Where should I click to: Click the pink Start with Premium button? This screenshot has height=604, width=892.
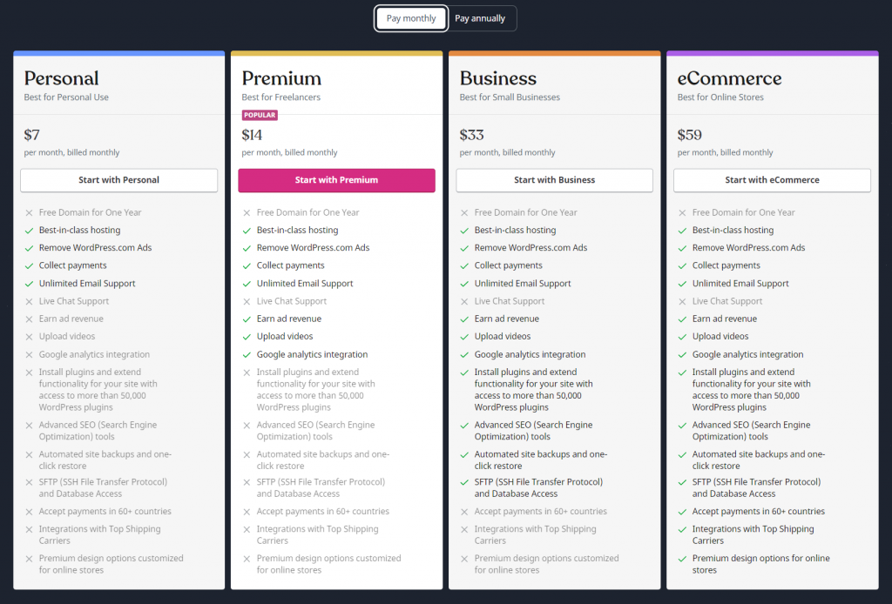pyautogui.click(x=336, y=180)
